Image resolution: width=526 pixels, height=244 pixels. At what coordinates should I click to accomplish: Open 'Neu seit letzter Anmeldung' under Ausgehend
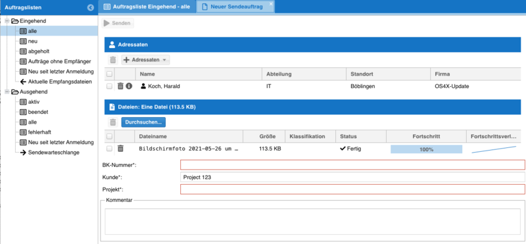61,142
